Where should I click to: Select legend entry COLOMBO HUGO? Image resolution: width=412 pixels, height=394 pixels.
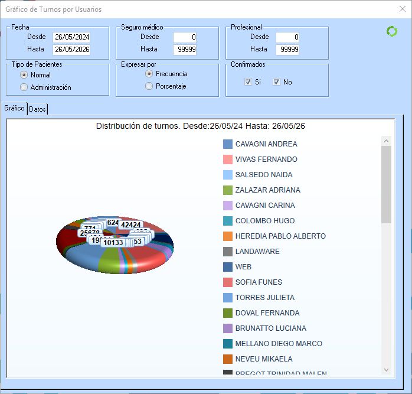click(x=265, y=221)
